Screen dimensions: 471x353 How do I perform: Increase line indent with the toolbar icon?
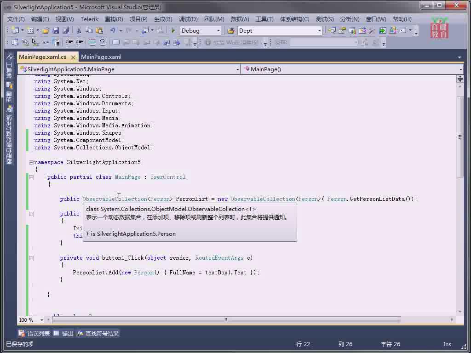(x=79, y=42)
